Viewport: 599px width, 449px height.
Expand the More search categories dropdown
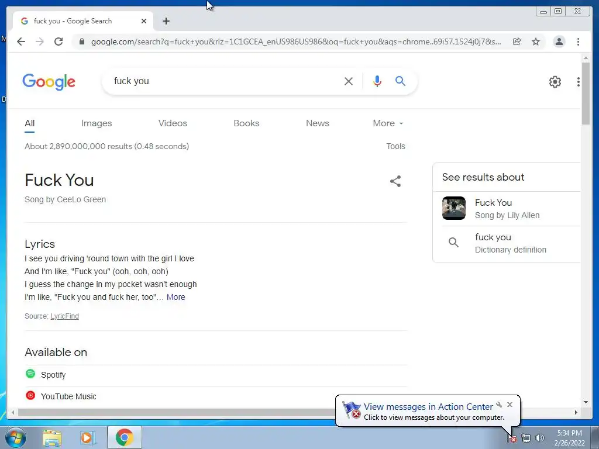click(x=388, y=123)
